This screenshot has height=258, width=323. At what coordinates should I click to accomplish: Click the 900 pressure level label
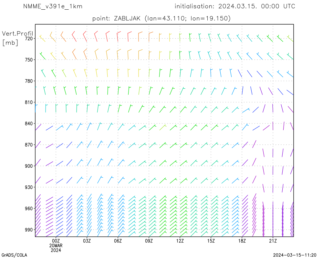(x=29, y=166)
